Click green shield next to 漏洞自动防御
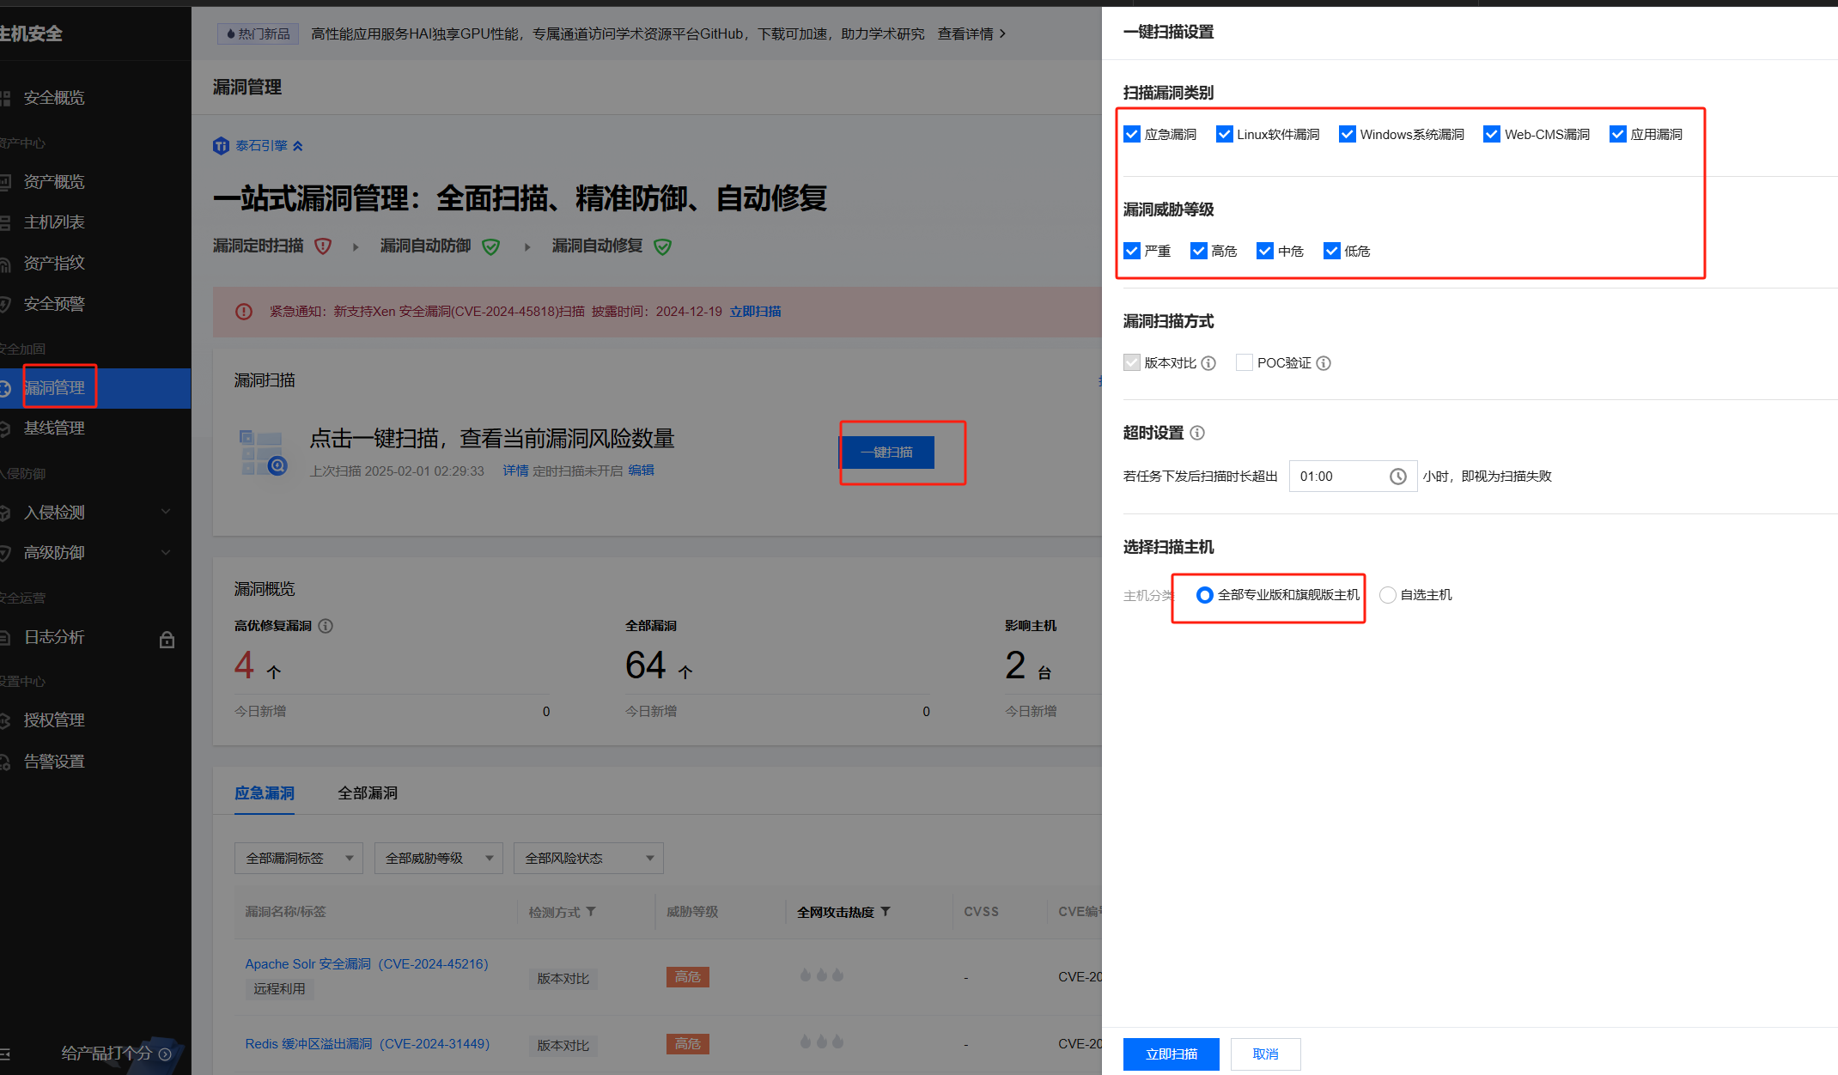 pyautogui.click(x=490, y=246)
